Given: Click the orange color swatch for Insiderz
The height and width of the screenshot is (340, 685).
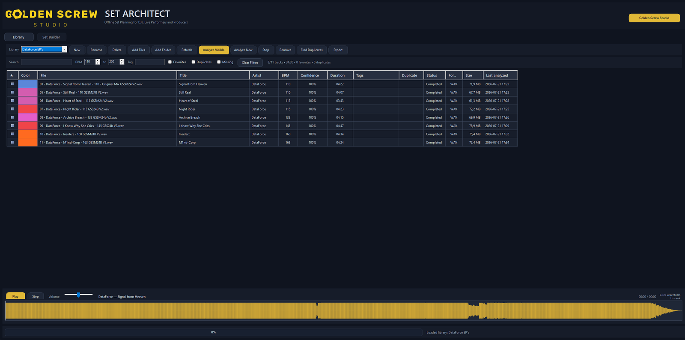Looking at the screenshot, I should [28, 134].
